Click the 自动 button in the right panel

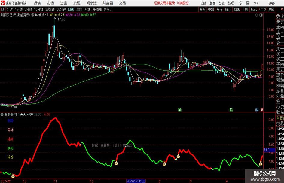(280, 118)
